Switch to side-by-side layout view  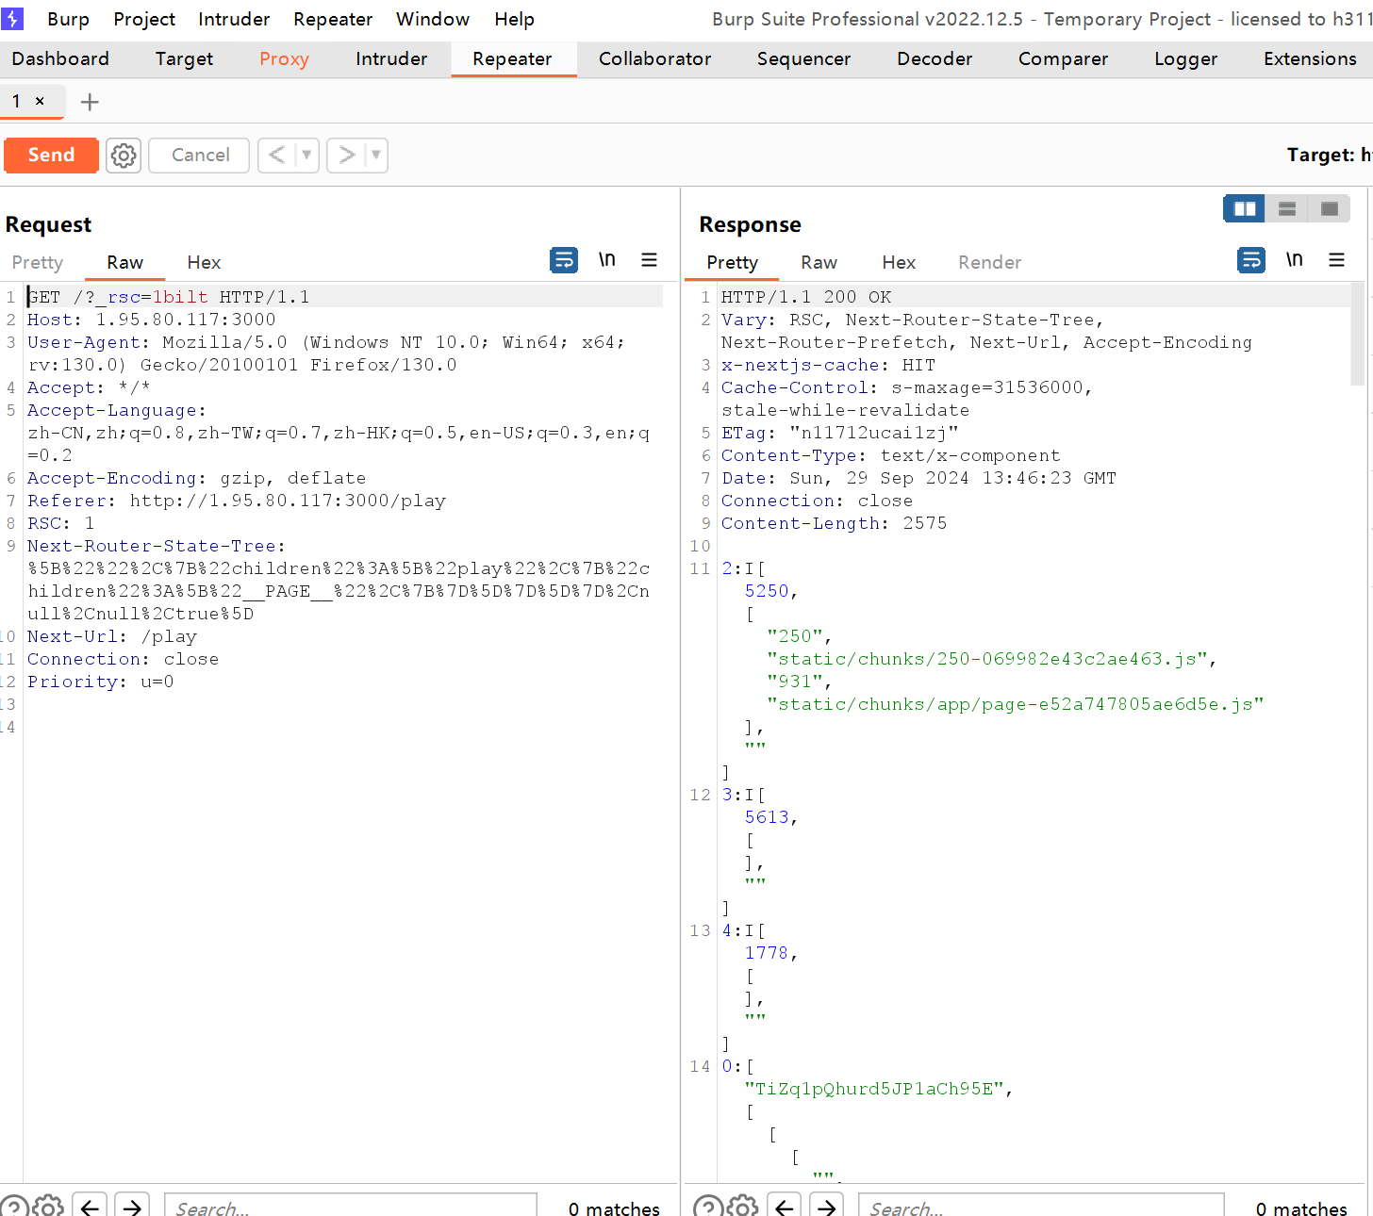click(x=1245, y=208)
